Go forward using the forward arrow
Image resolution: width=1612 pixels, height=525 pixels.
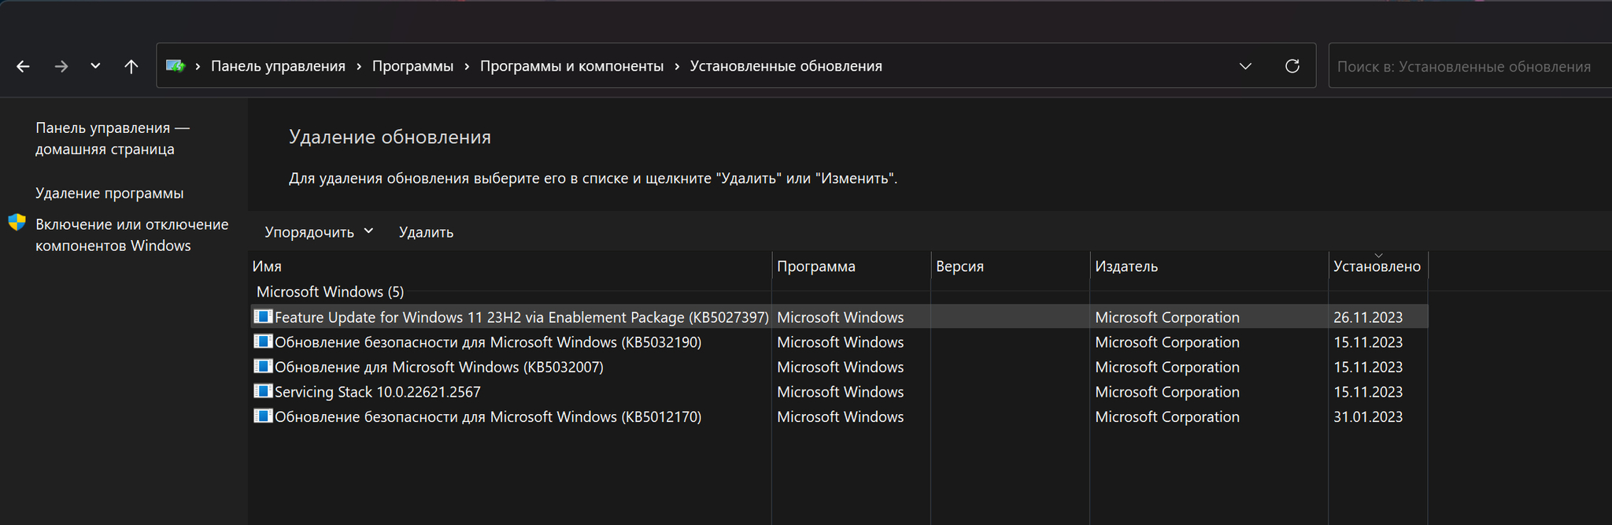(61, 67)
